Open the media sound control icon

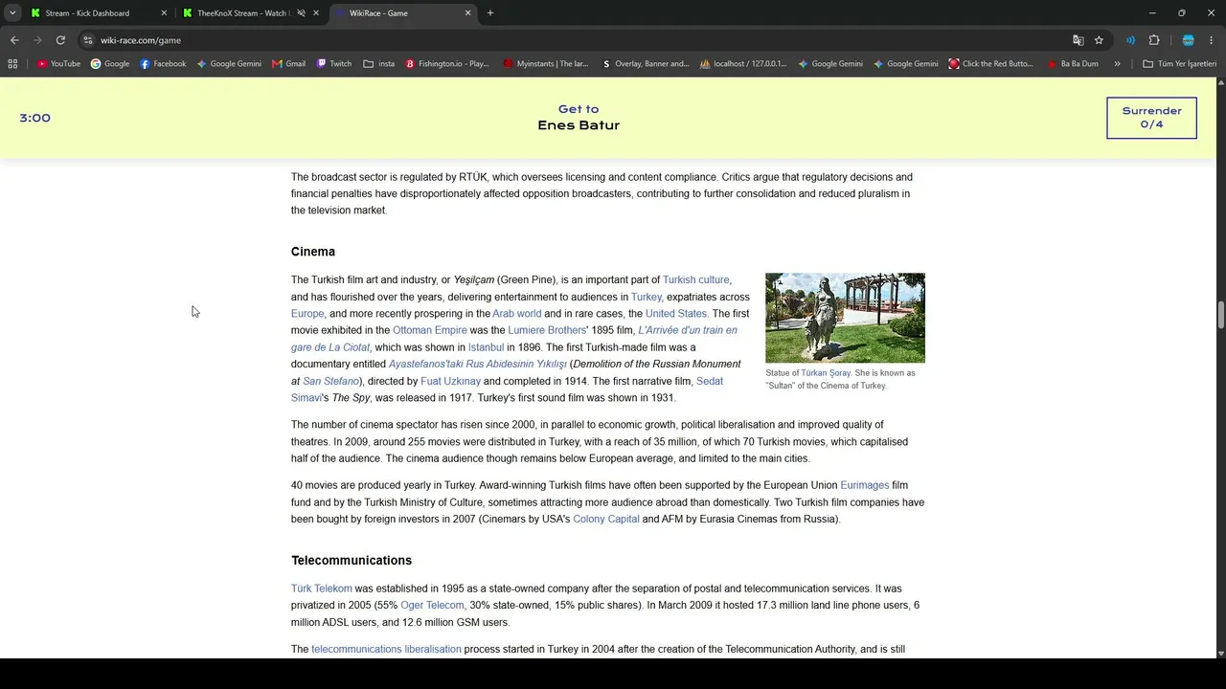click(1131, 40)
